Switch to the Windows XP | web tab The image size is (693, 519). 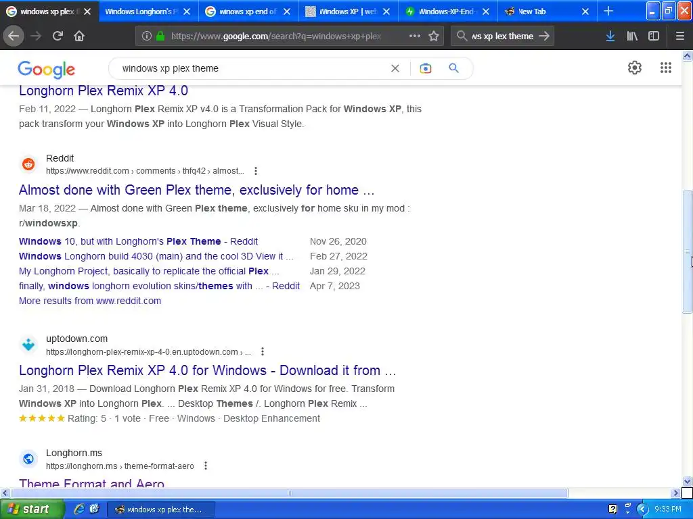[347, 11]
